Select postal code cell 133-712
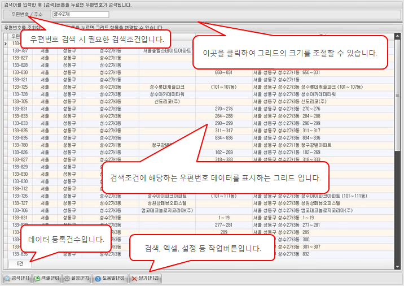Viewport: 404px width, 286px height. pos(20,189)
